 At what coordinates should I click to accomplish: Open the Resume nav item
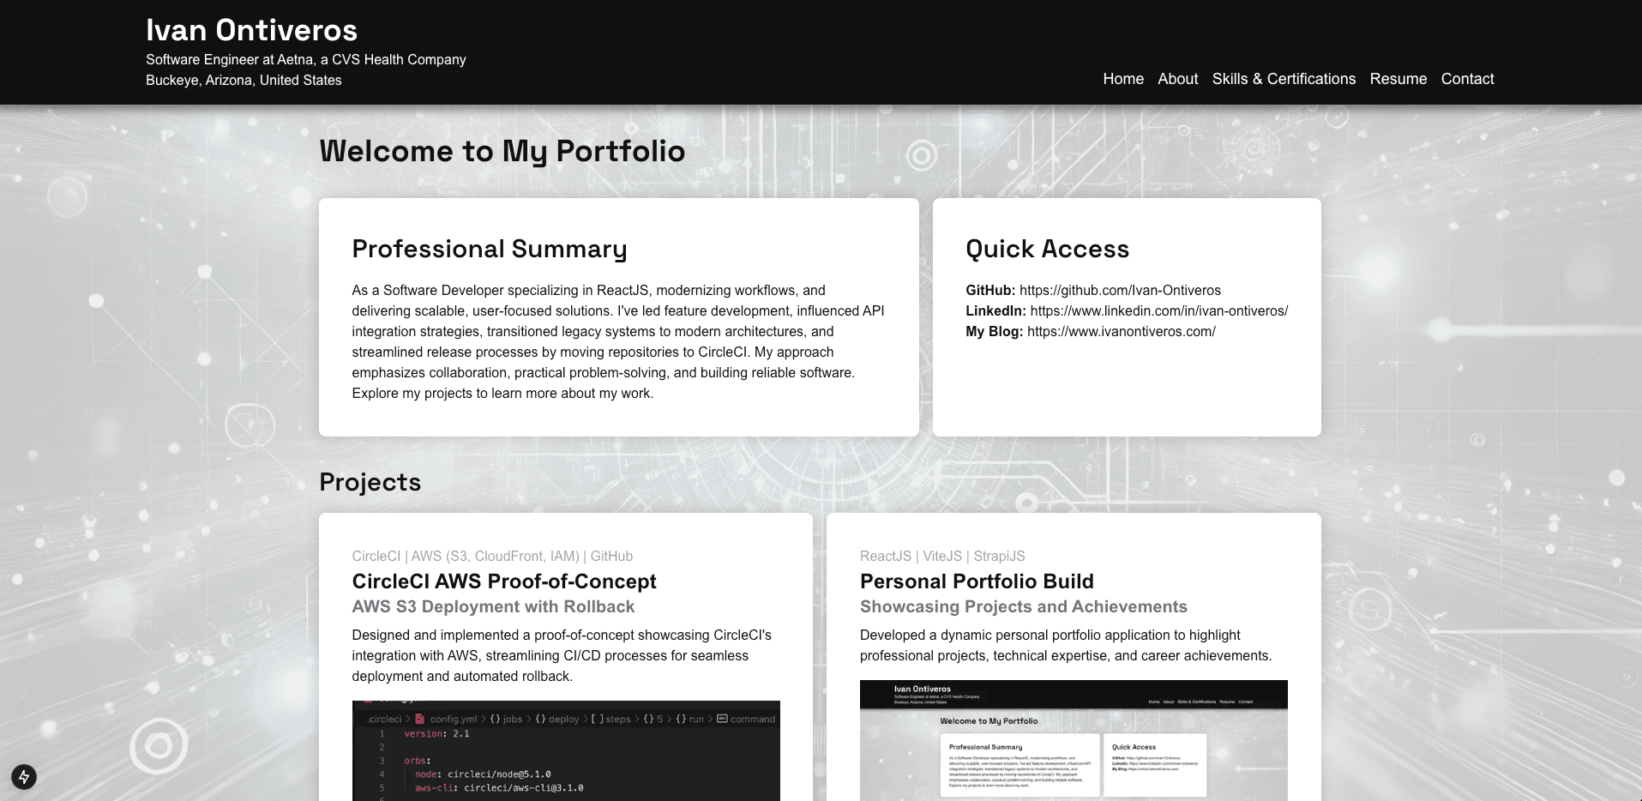(1398, 79)
